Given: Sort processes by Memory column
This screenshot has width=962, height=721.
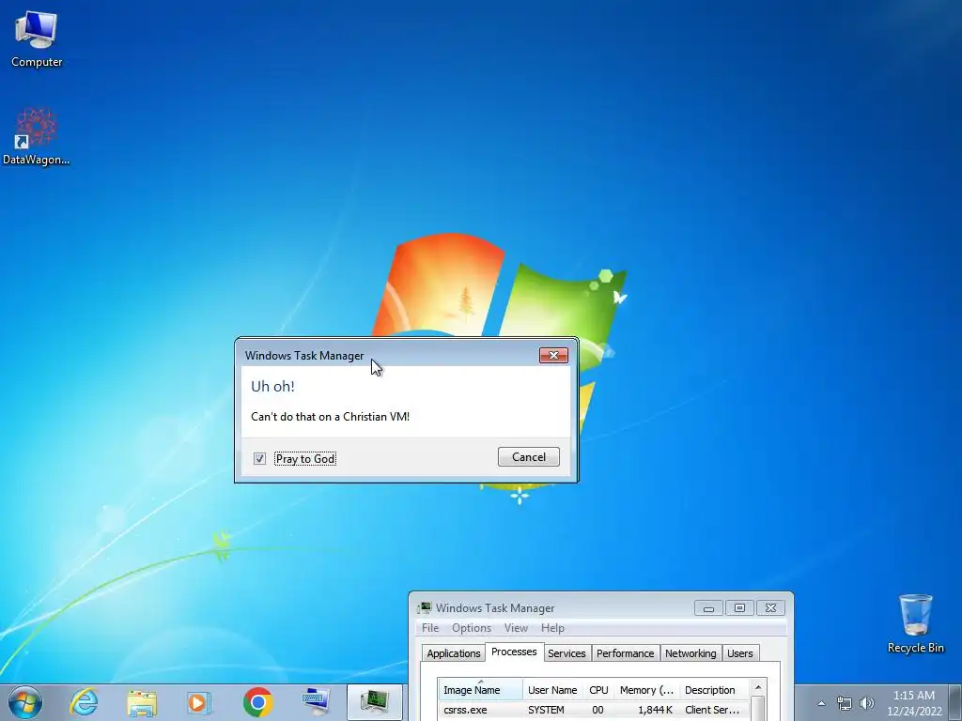Looking at the screenshot, I should [x=646, y=690].
